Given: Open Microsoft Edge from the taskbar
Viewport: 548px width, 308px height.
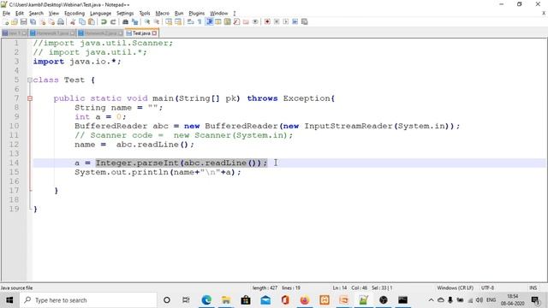Looking at the screenshot, I should tap(206, 300).
